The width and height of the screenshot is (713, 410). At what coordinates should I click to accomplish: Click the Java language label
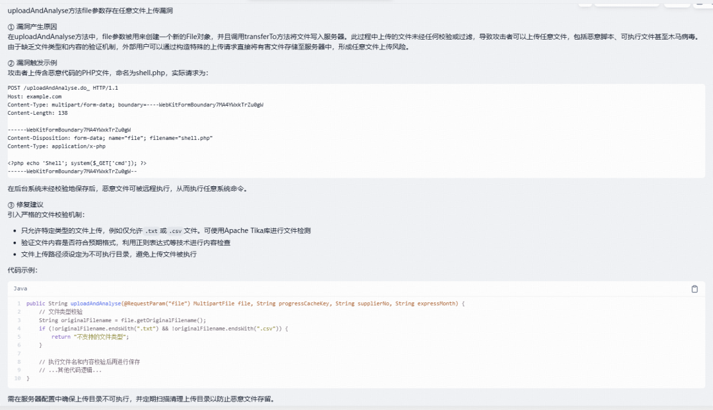[x=20, y=289]
